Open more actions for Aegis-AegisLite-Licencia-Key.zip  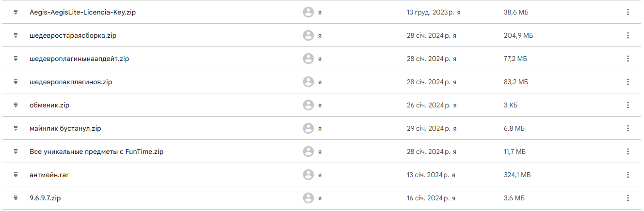point(628,12)
